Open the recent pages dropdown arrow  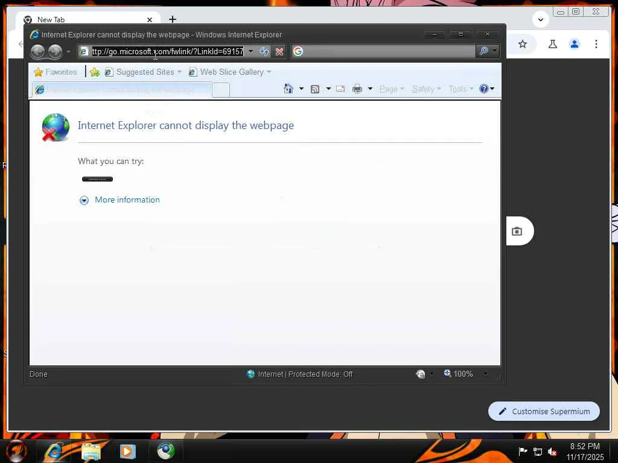click(68, 52)
